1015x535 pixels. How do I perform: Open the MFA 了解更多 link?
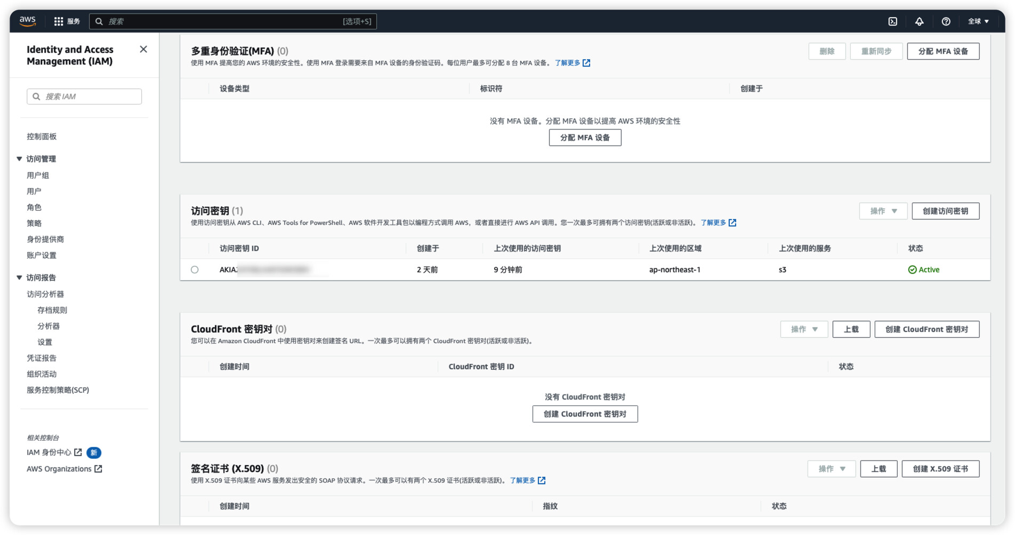click(568, 63)
